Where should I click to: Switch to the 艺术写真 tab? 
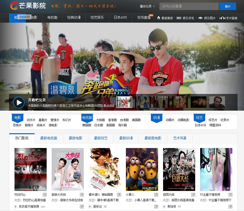tap(180, 138)
